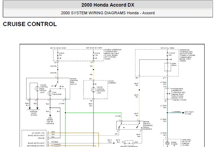The height and width of the screenshot is (147, 214).
Task: Click the 'B11' connector label above the gauge assembly
Action: pyautogui.click(x=91, y=79)
